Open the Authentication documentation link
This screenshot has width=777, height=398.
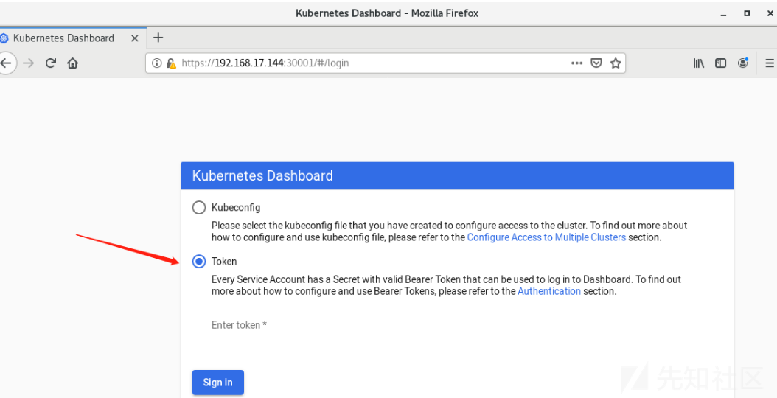click(x=549, y=291)
